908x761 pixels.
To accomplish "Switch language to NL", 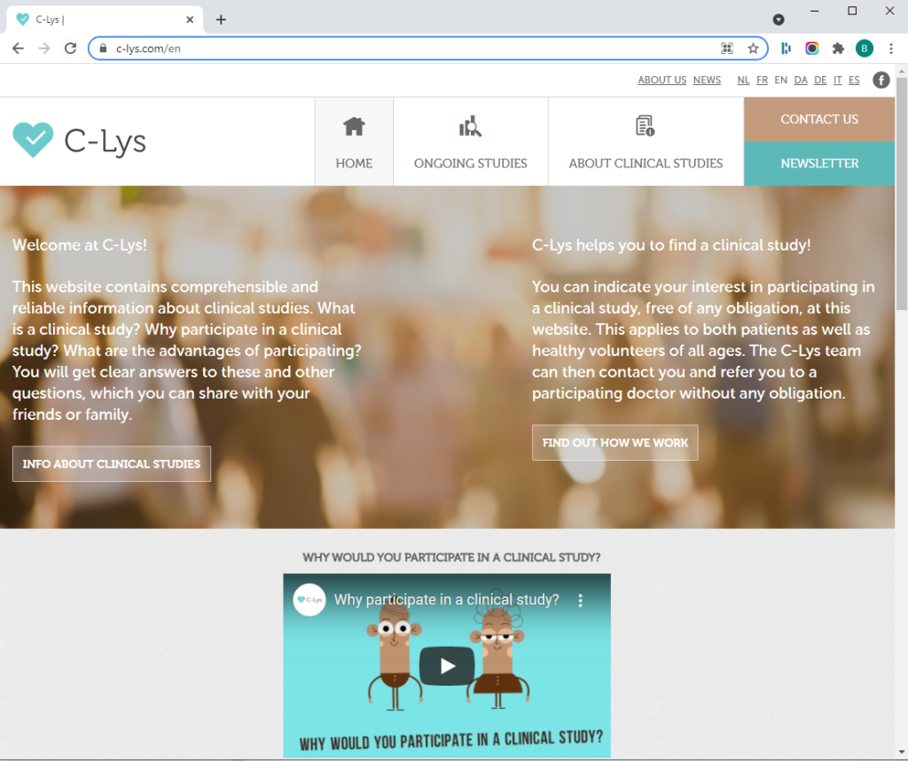I will 744,80.
